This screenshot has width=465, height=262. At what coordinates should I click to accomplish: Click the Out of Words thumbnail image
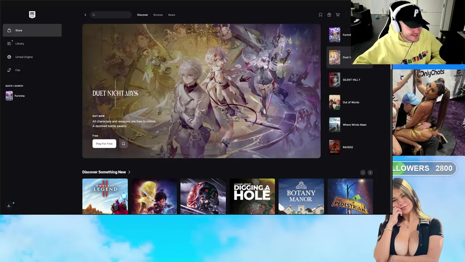pyautogui.click(x=335, y=102)
